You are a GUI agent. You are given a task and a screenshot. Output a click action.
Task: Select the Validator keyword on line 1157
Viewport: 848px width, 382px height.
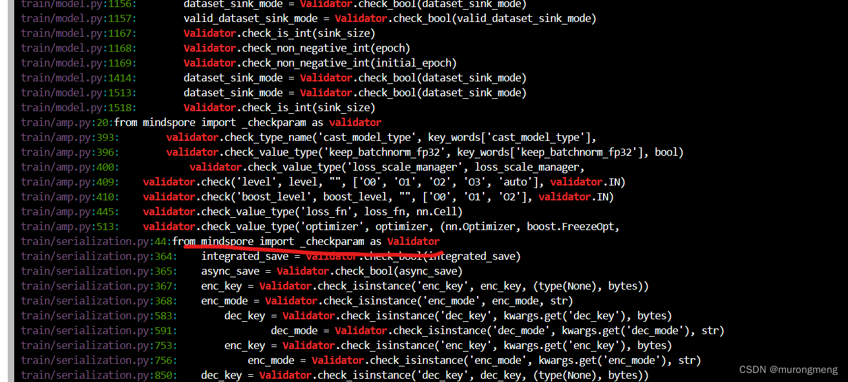[361, 18]
